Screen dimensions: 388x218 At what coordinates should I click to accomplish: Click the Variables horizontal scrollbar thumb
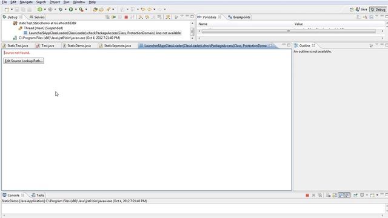(289, 31)
